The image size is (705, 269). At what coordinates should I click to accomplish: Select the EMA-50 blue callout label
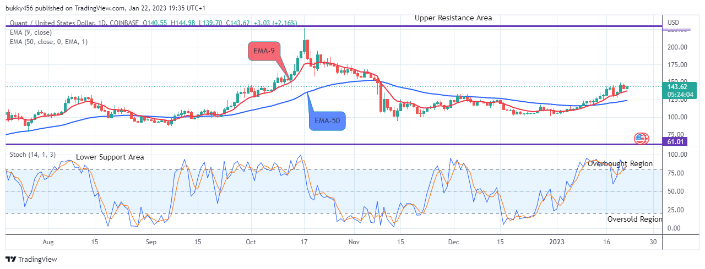pos(327,121)
